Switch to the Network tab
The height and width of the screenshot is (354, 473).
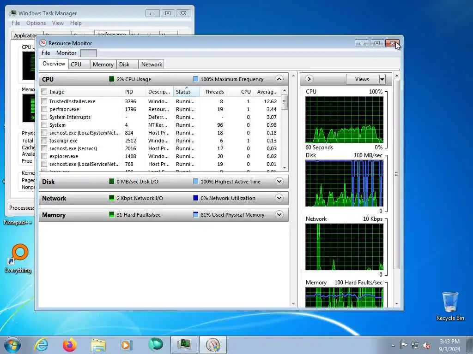(152, 65)
